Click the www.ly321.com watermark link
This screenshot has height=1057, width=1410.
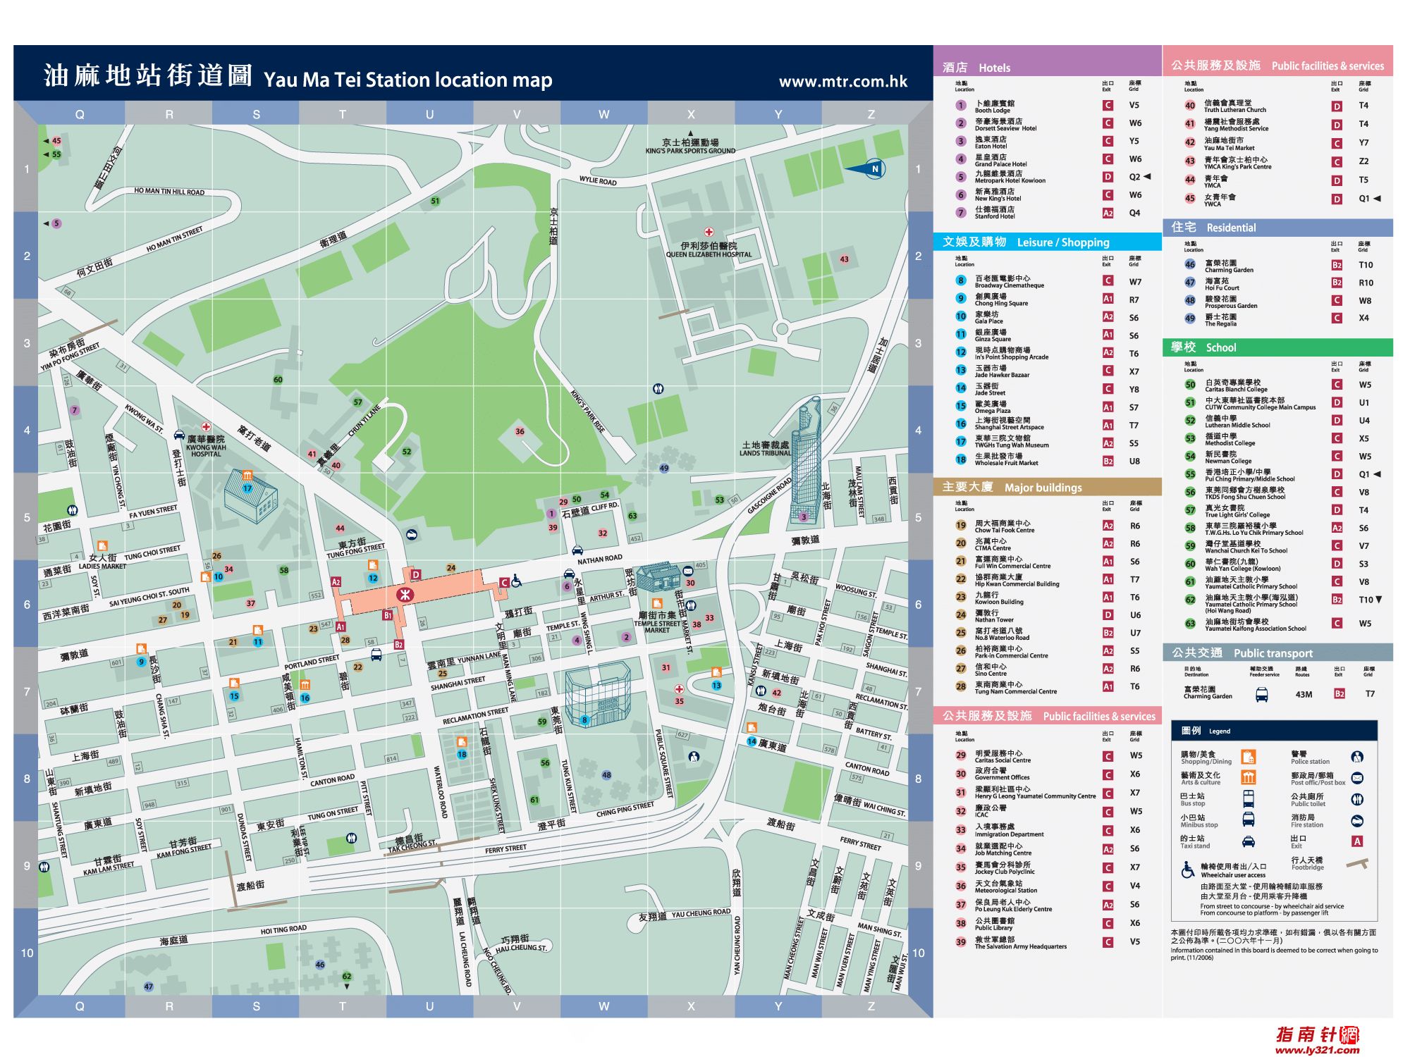coord(1316,1050)
